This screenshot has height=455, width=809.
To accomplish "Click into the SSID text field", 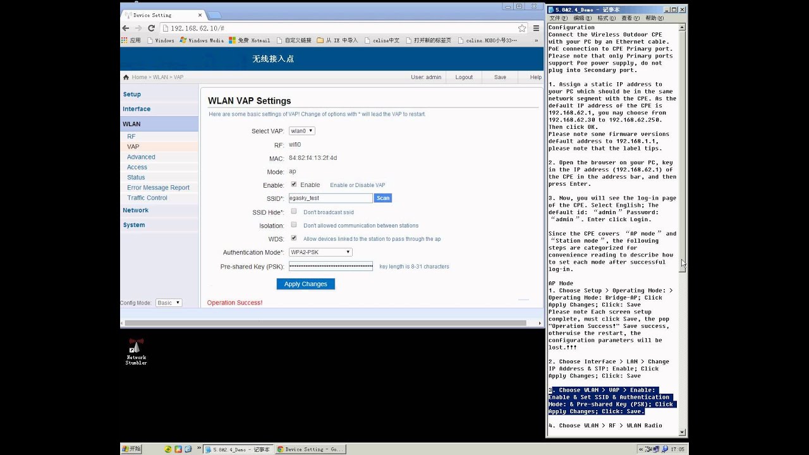I will coord(331,198).
